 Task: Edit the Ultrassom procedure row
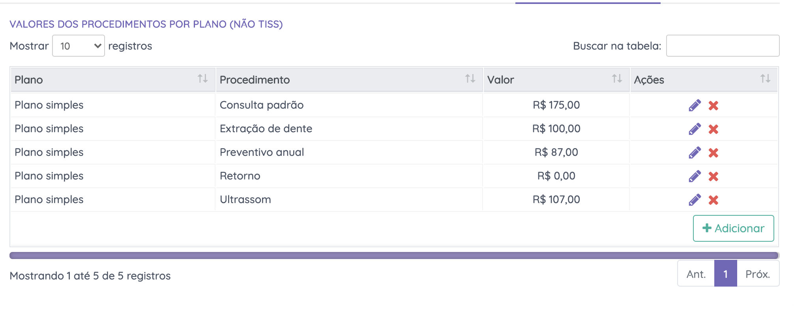[695, 200]
